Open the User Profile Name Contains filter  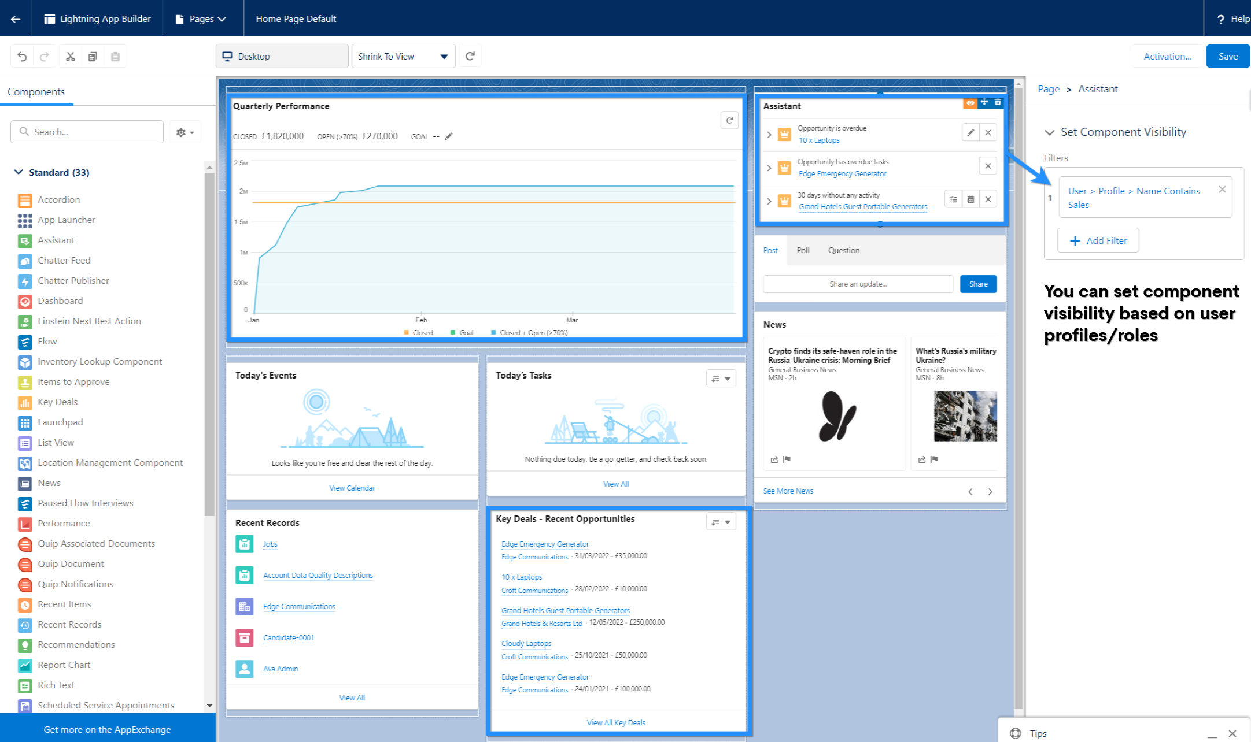1134,198
